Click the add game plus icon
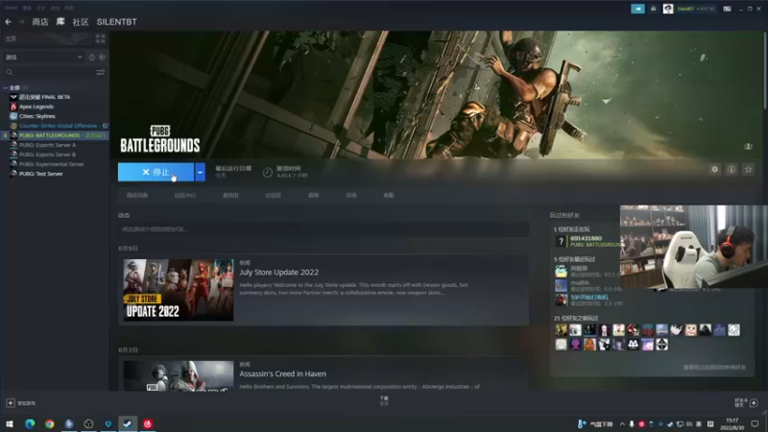The width and height of the screenshot is (768, 432). click(x=11, y=403)
